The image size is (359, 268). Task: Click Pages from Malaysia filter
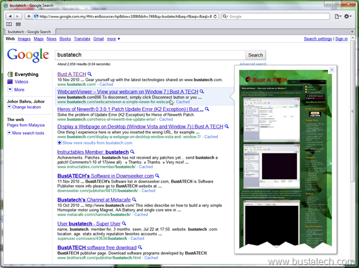26,125
